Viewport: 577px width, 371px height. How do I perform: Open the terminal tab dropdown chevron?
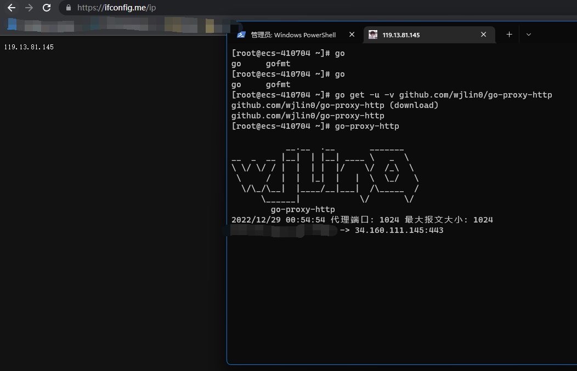528,34
